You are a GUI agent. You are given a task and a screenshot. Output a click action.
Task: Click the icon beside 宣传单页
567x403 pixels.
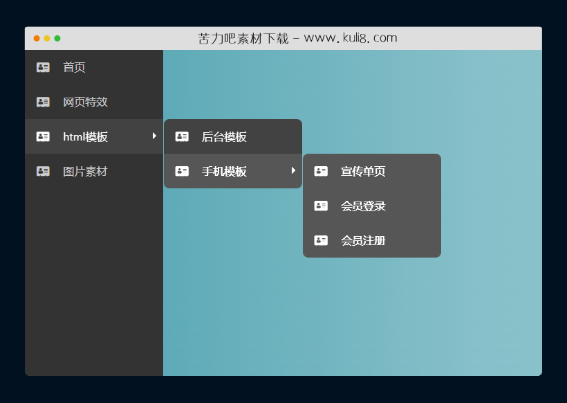321,171
